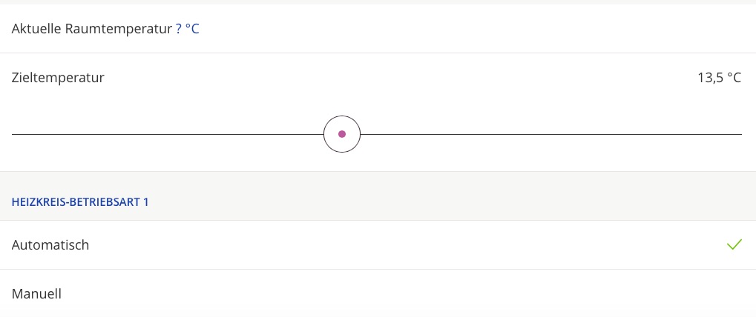
Task: Click the green checkmark beside Automatisch
Action: point(734,244)
